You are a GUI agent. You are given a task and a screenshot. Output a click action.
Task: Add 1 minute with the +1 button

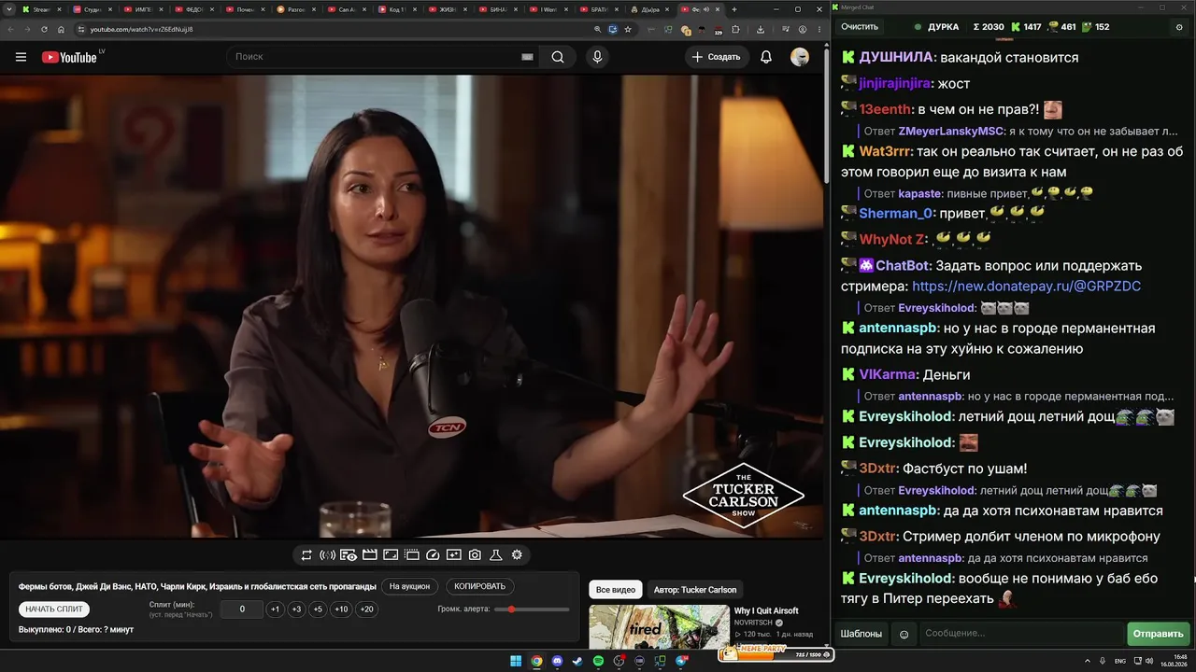(x=275, y=609)
